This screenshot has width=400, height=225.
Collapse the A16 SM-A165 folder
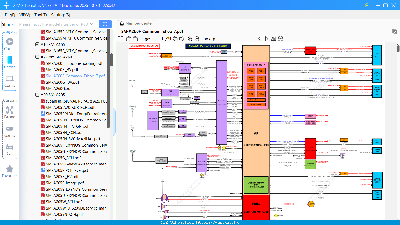(37, 45)
